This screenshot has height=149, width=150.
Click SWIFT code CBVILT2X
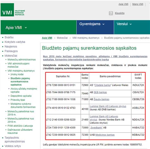(x=138, y=92)
